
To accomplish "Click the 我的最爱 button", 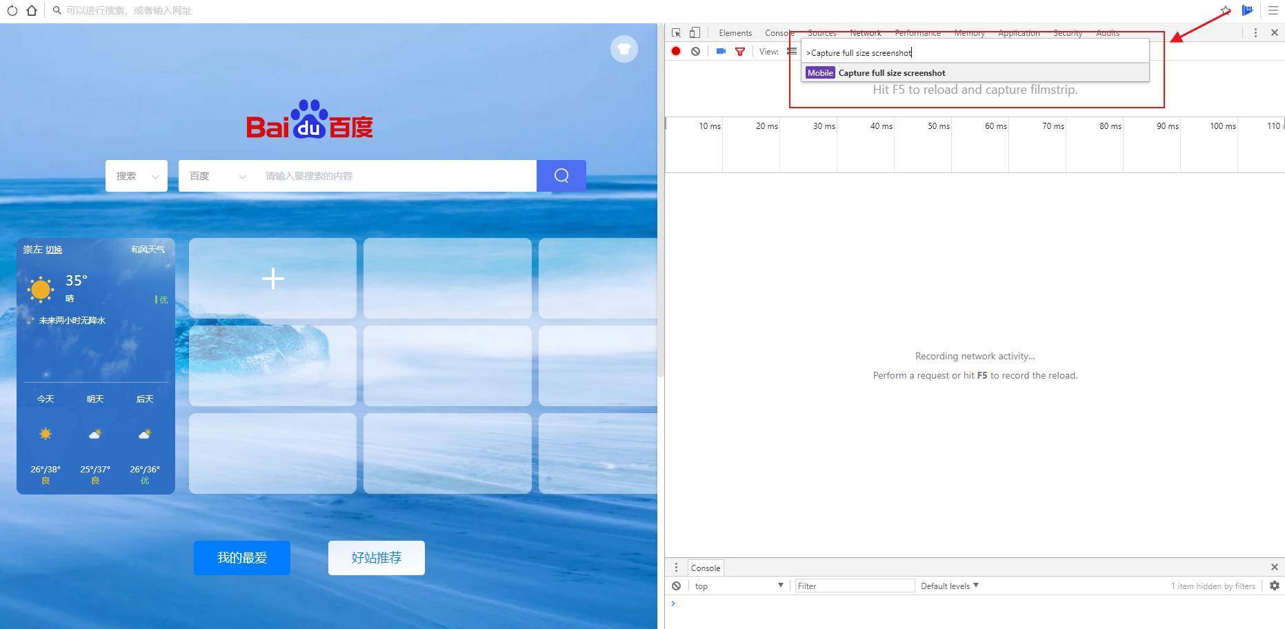I will (242, 557).
